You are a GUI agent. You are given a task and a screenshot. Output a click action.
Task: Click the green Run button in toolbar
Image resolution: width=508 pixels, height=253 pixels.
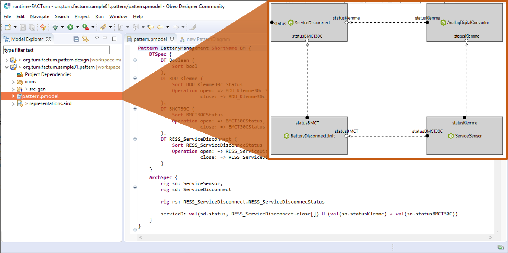point(70,27)
